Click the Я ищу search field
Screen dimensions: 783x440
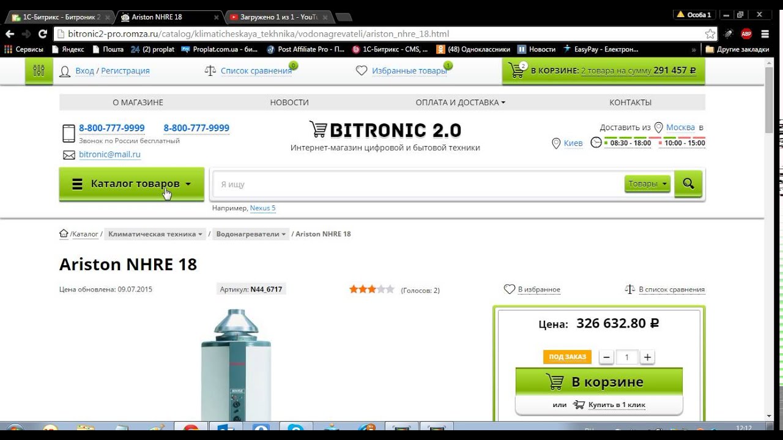coord(417,184)
